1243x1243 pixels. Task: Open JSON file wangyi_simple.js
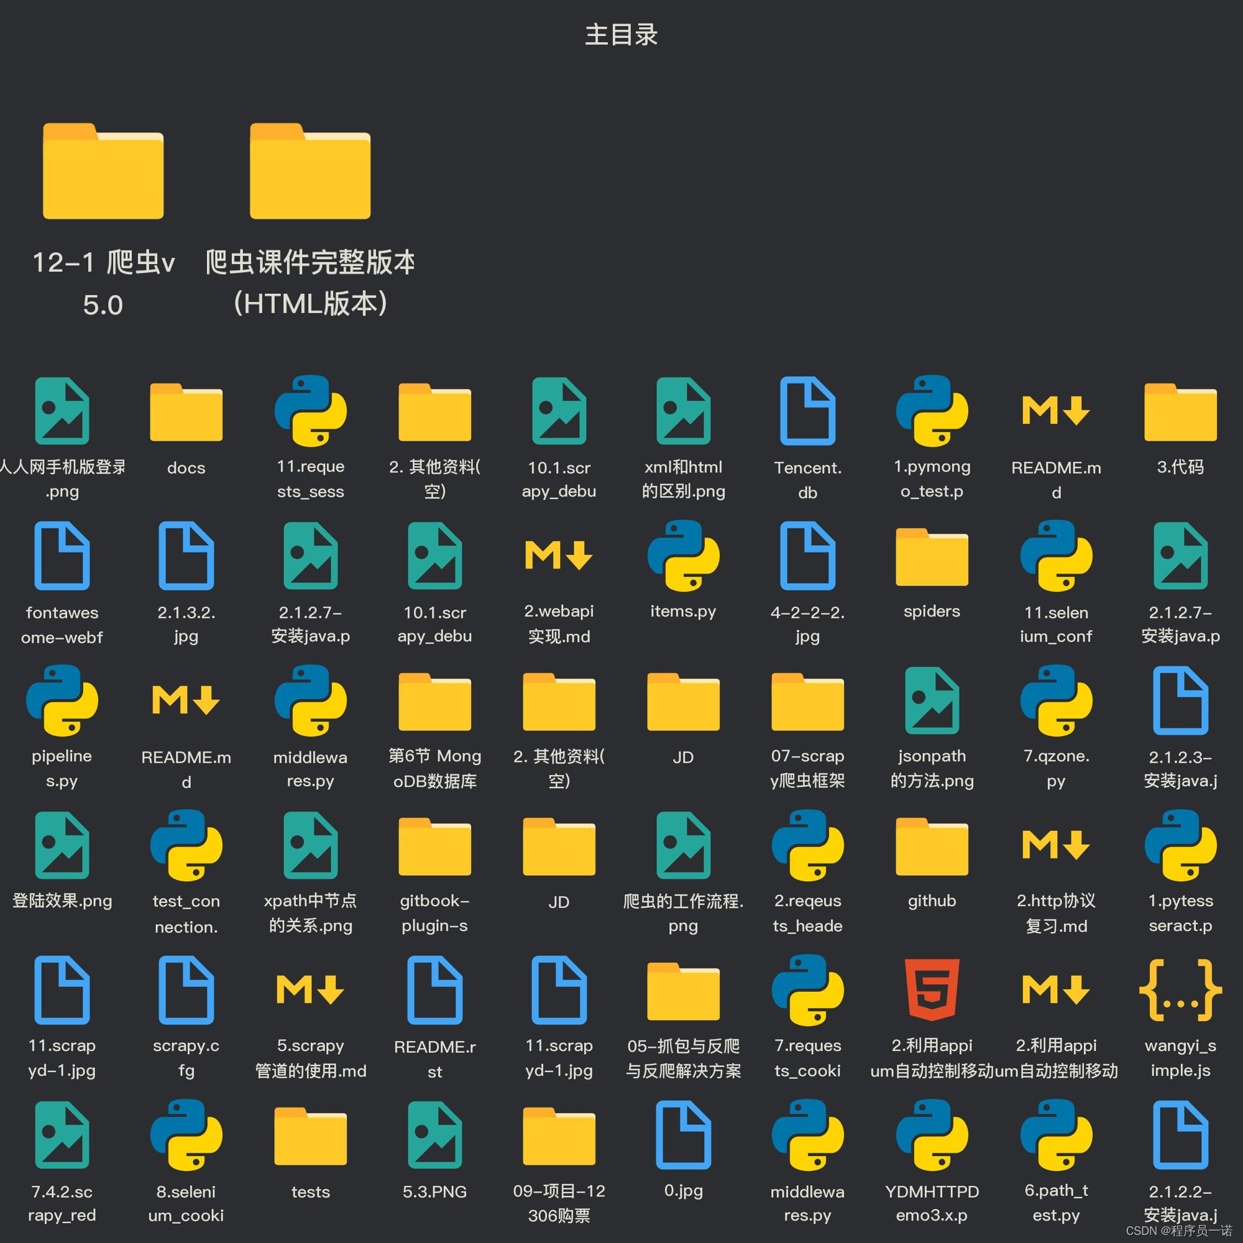click(x=1181, y=990)
